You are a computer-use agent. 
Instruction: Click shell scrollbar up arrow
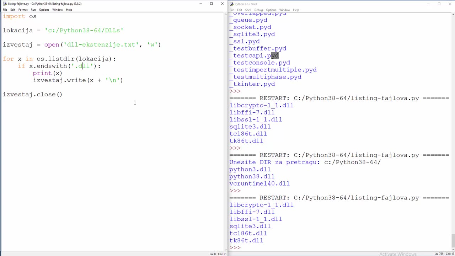tap(453, 15)
